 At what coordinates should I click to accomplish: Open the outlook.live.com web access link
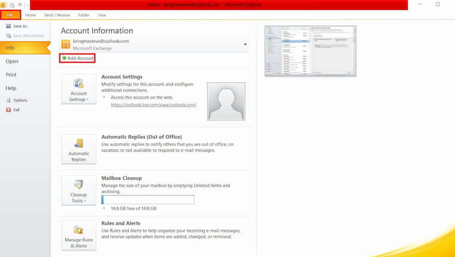[x=153, y=105]
